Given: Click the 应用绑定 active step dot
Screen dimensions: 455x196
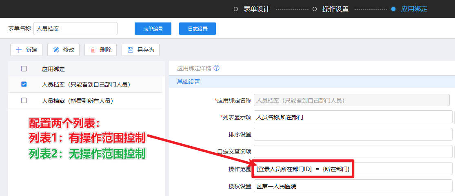Looking at the screenshot, I should tap(393, 9).
